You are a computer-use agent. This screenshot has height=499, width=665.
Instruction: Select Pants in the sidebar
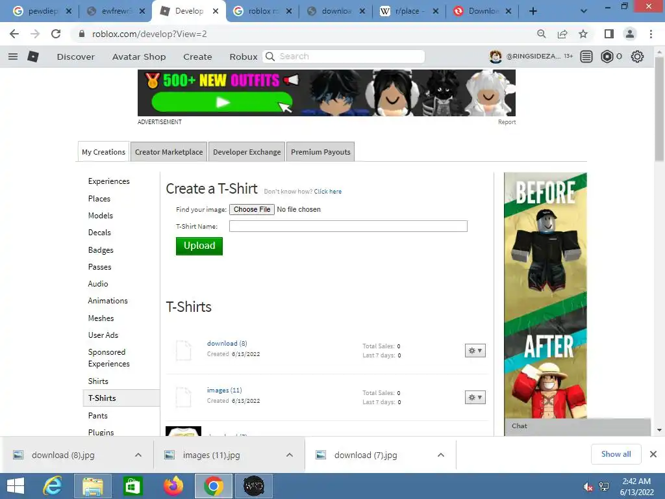pyautogui.click(x=97, y=416)
